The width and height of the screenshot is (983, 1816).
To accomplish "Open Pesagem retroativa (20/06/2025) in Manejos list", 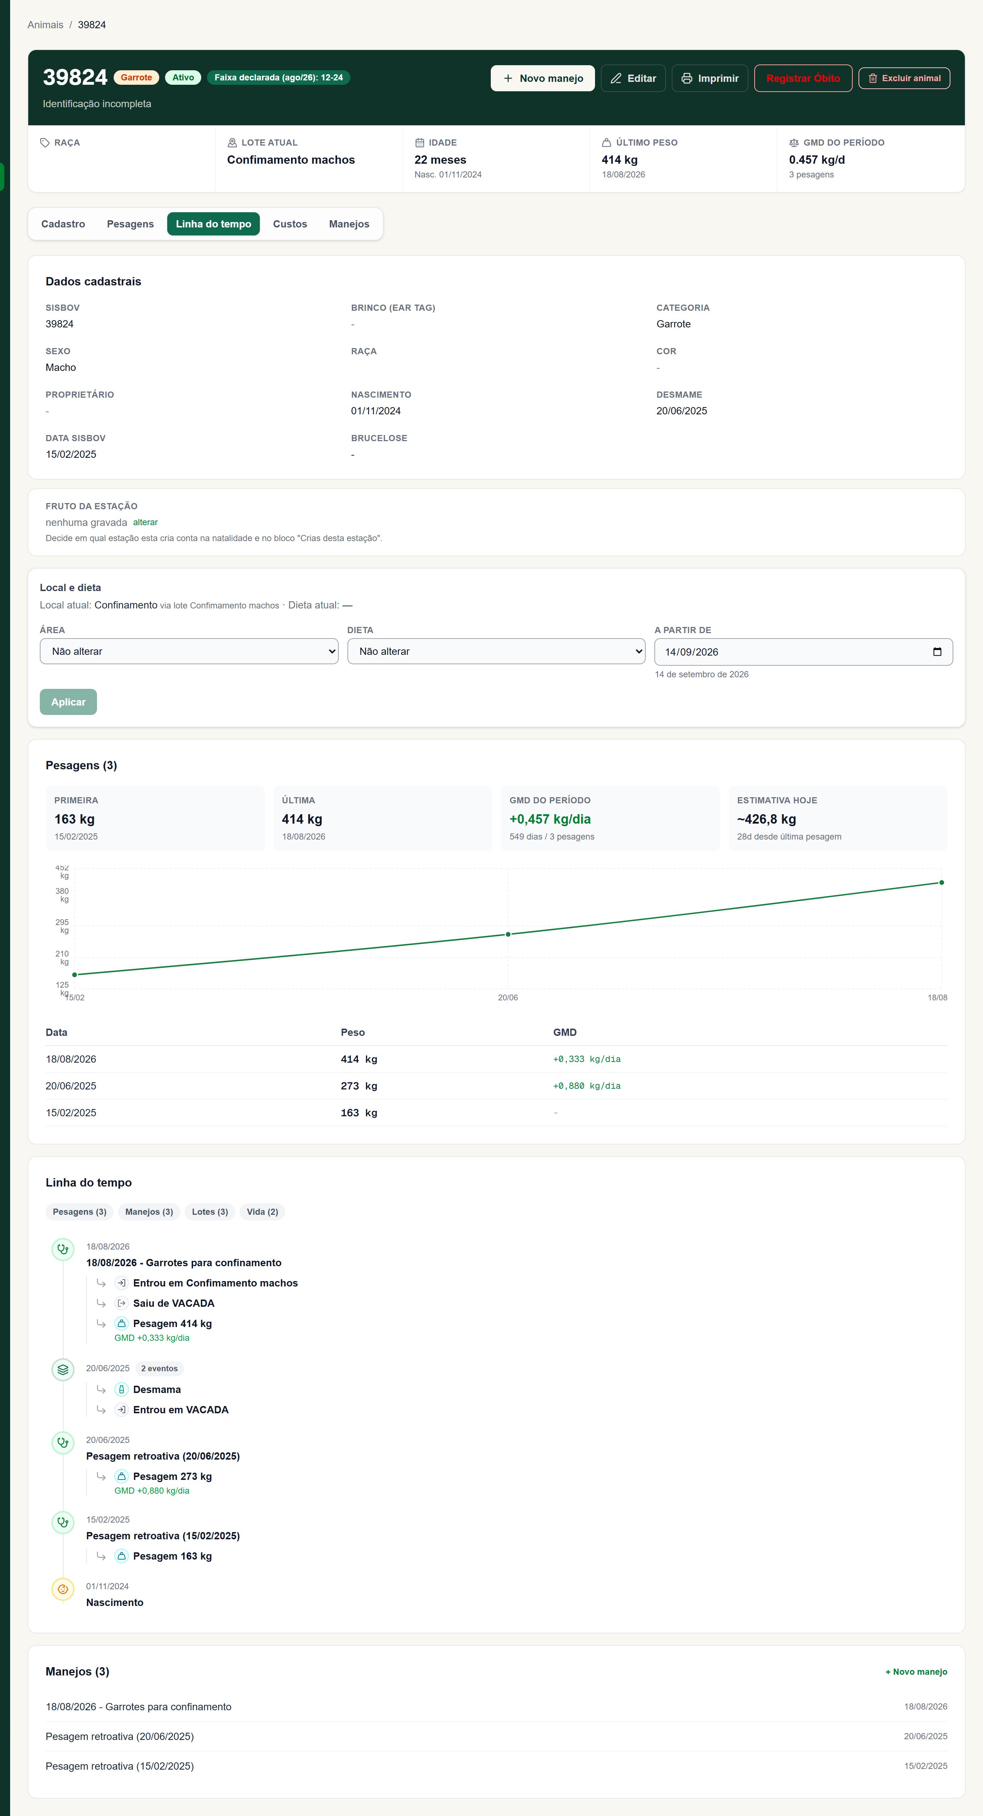I will click(x=496, y=1736).
